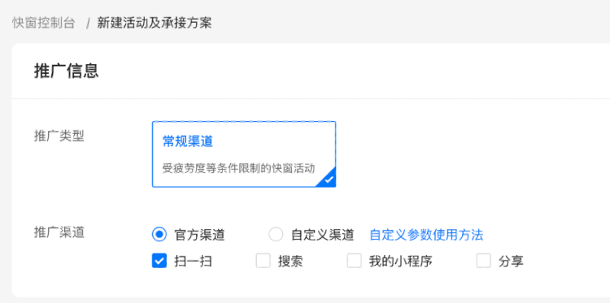The height and width of the screenshot is (303, 610).
Task: Click the 推广类型 field label
Action: coord(59,136)
